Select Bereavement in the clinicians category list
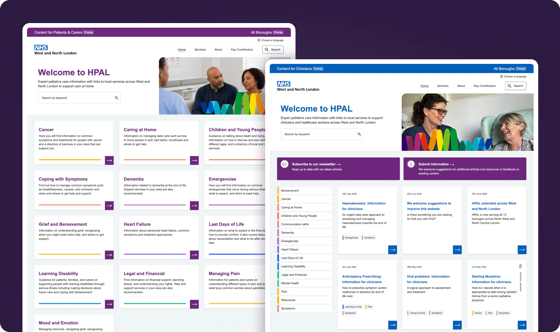Screen dimensions: 560x332 coord(304,191)
